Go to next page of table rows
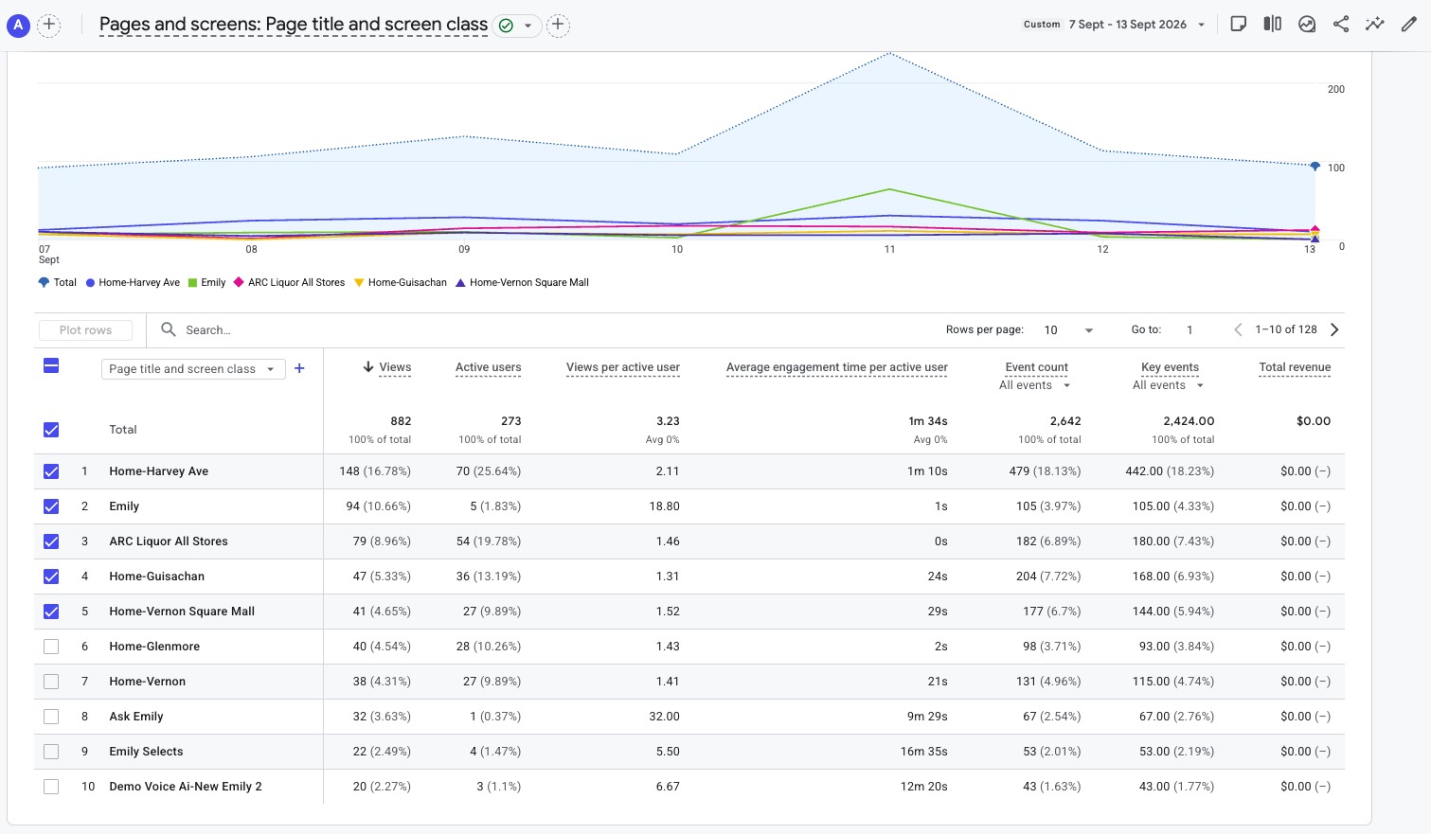Viewport: 1431px width, 834px height. (1334, 329)
